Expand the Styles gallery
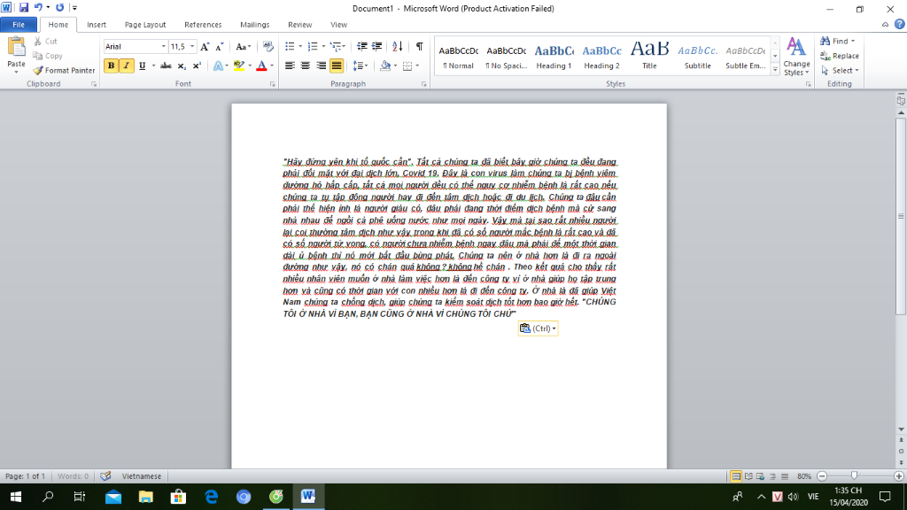The width and height of the screenshot is (907, 510). coord(775,70)
